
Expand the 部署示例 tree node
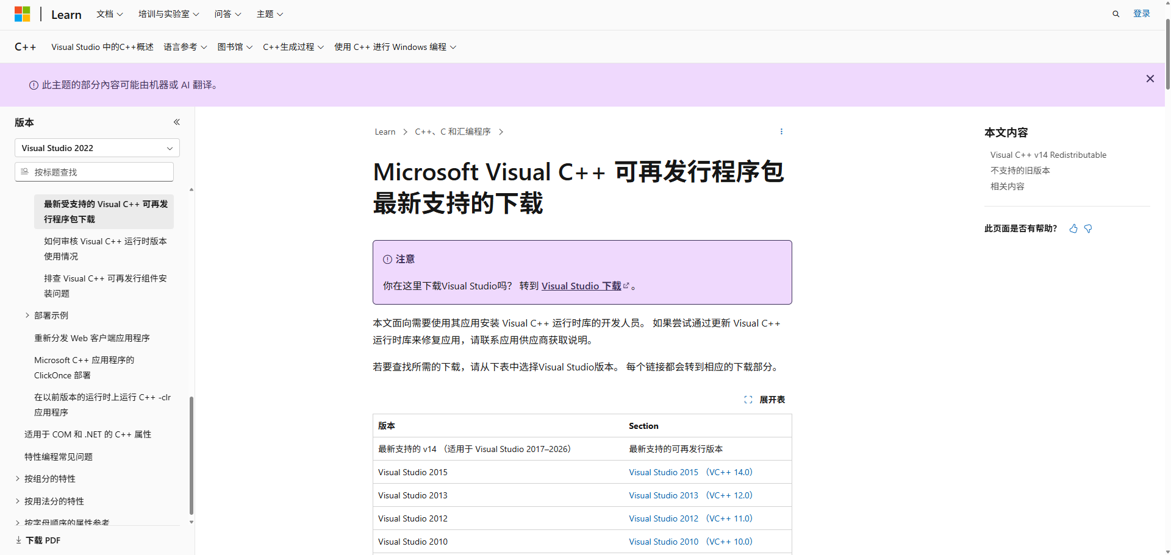coord(27,315)
